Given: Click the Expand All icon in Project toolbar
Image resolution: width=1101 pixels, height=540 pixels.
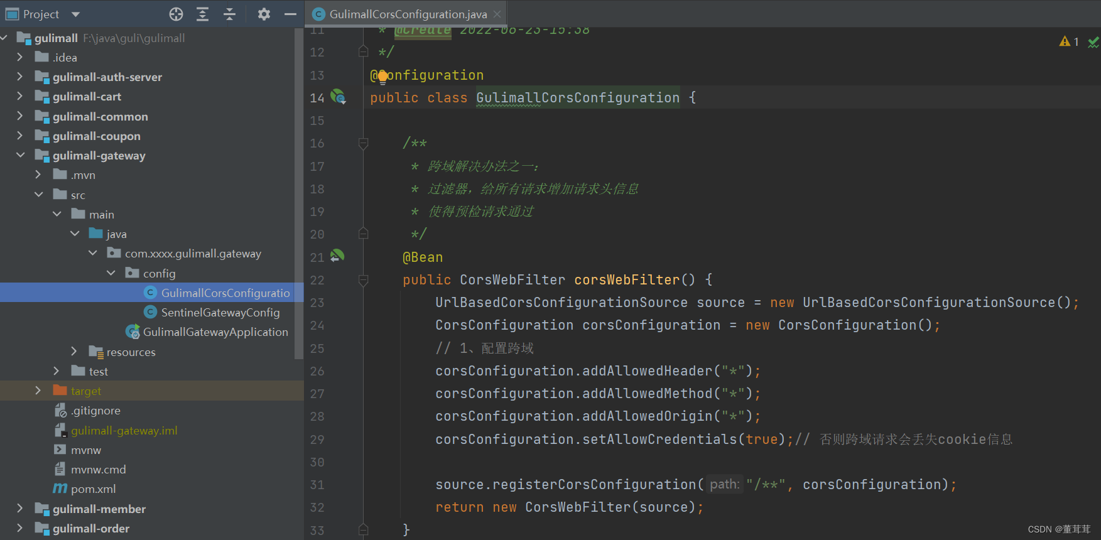Looking at the screenshot, I should coord(202,14).
